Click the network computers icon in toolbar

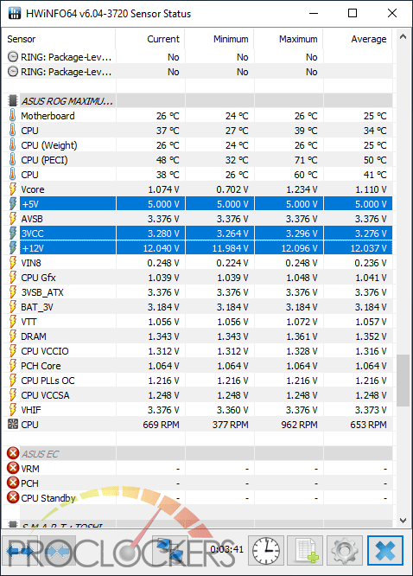click(170, 550)
